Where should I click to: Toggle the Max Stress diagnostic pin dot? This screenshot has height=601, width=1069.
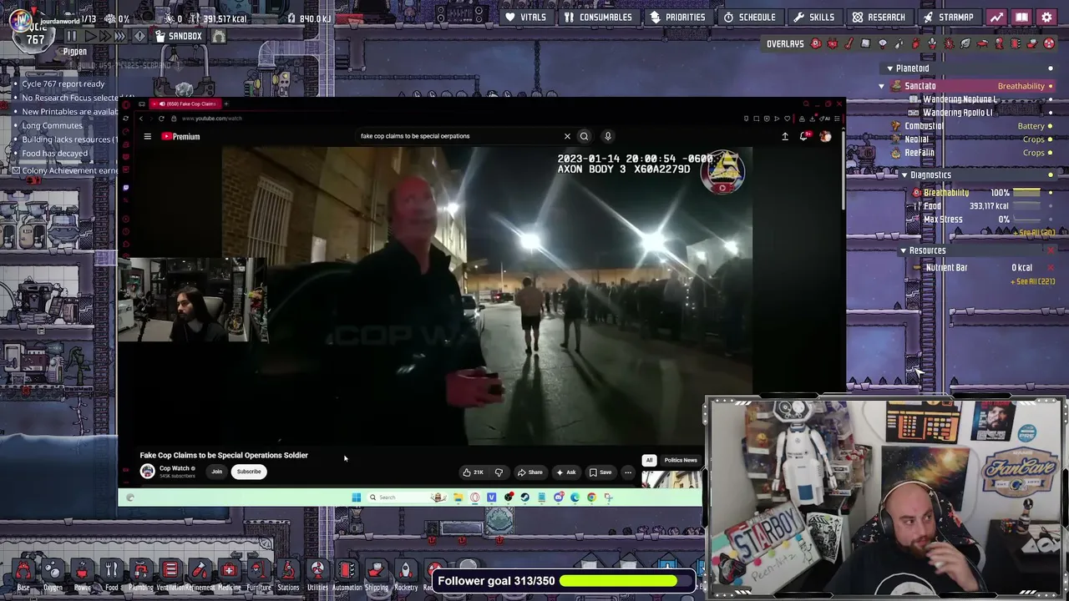pyautogui.click(x=1051, y=220)
